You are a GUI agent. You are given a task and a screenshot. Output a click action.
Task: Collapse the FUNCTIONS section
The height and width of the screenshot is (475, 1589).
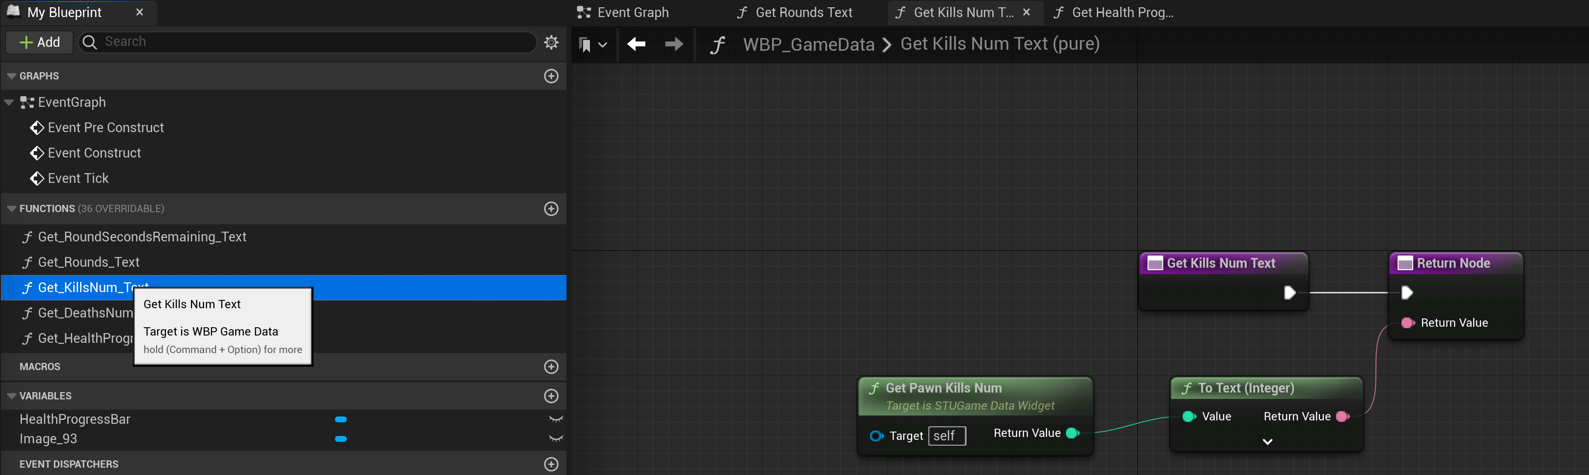(11, 209)
